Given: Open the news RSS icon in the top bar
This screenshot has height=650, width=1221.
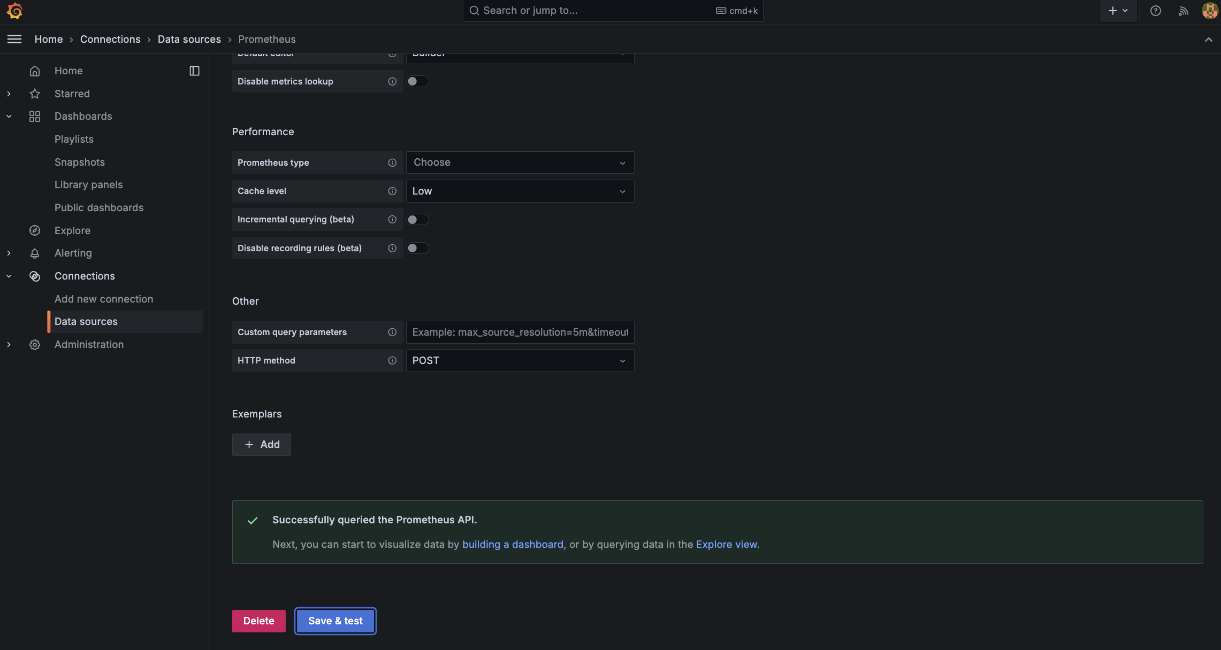Looking at the screenshot, I should tap(1183, 11).
